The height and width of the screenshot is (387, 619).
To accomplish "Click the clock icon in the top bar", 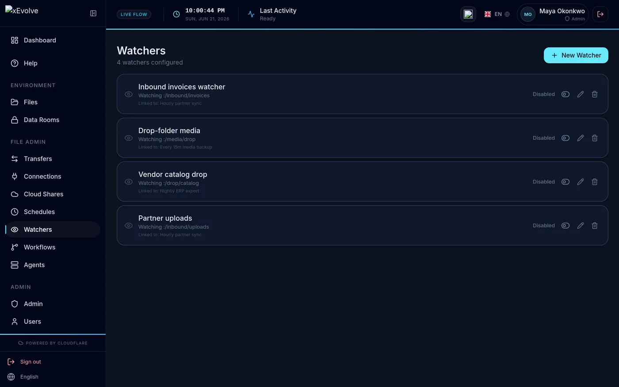I will click(x=176, y=14).
